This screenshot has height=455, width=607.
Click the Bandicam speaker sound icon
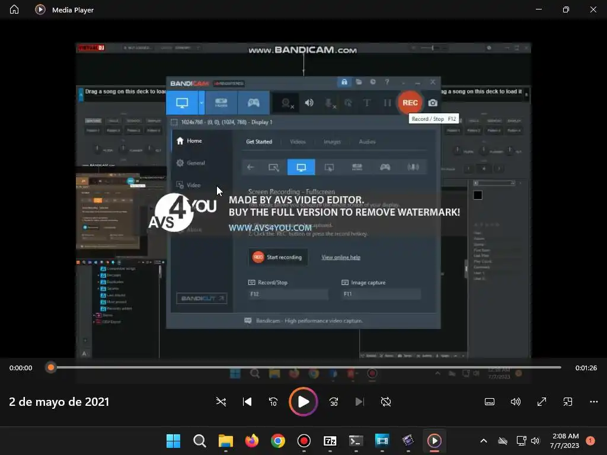[x=309, y=102]
